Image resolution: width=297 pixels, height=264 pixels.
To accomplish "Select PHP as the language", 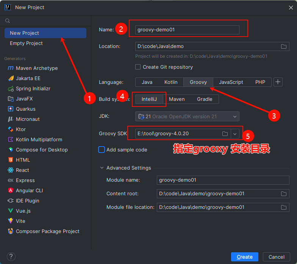I will point(260,82).
